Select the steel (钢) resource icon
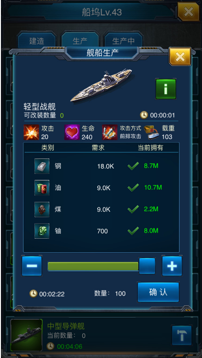Screen dimensions: 202x358 point(42,166)
